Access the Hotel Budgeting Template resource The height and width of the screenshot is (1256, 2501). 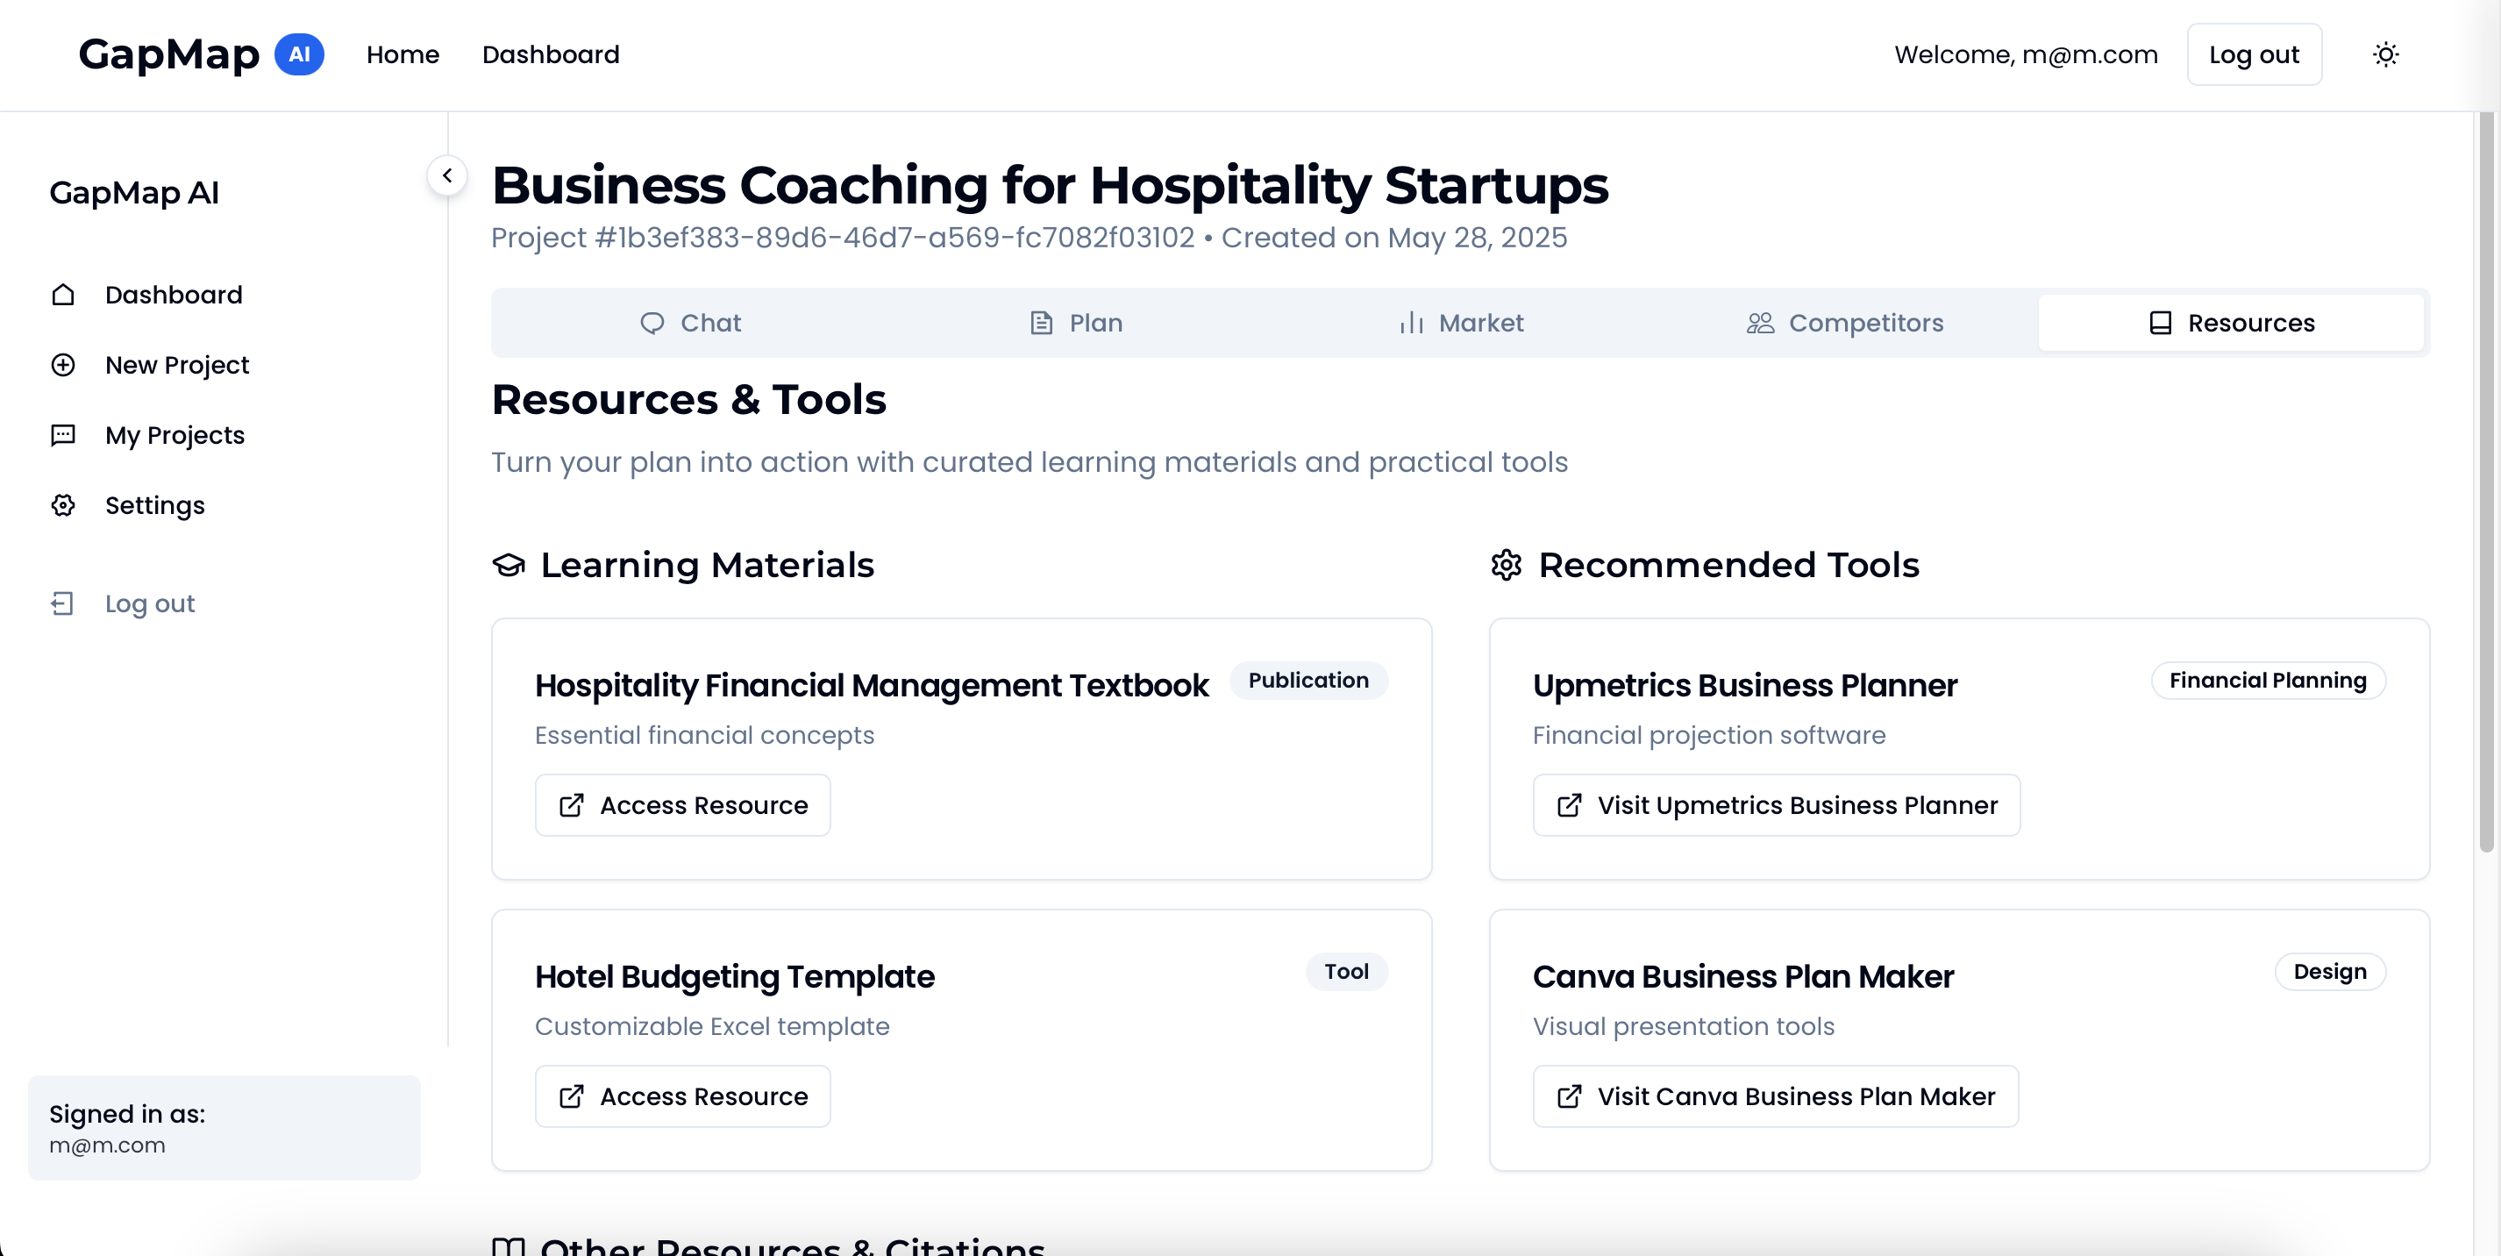click(682, 1096)
